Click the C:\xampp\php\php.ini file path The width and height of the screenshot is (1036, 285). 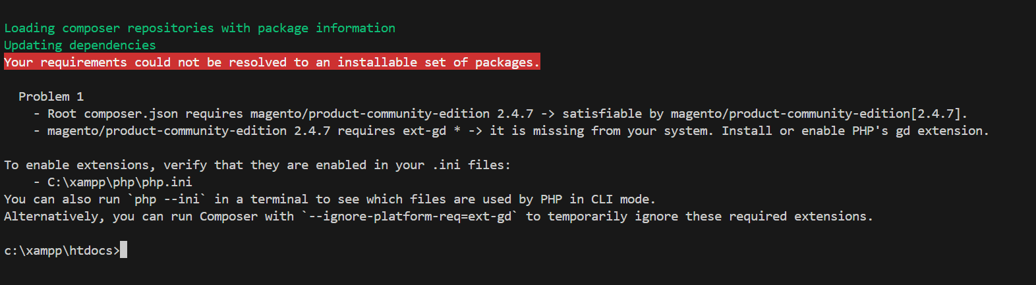coord(119,182)
